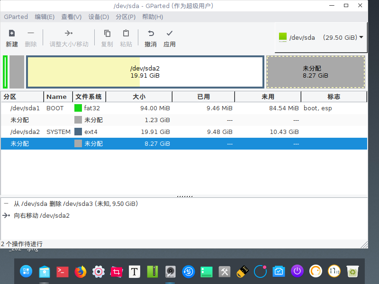
Task: Sort by the 分区 column header
Action: (x=22, y=97)
